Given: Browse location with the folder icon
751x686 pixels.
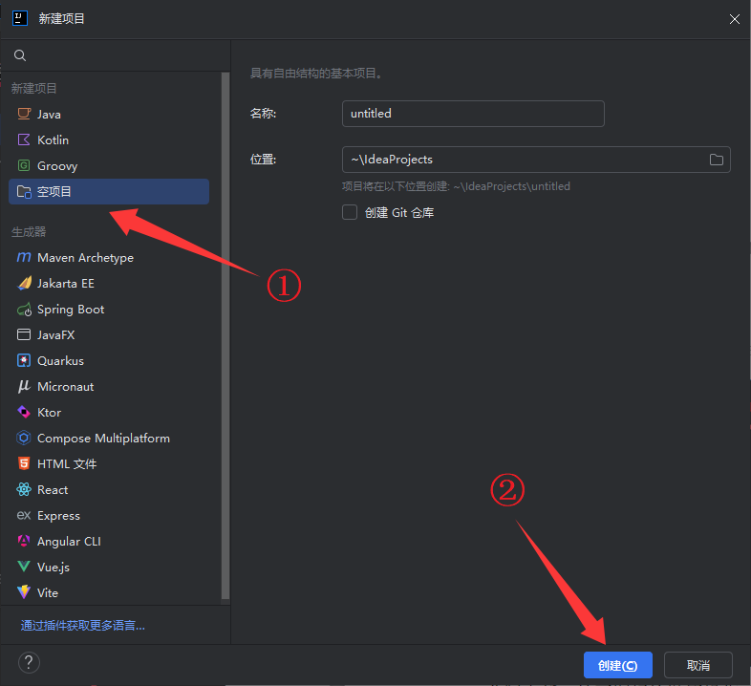Looking at the screenshot, I should 716,160.
